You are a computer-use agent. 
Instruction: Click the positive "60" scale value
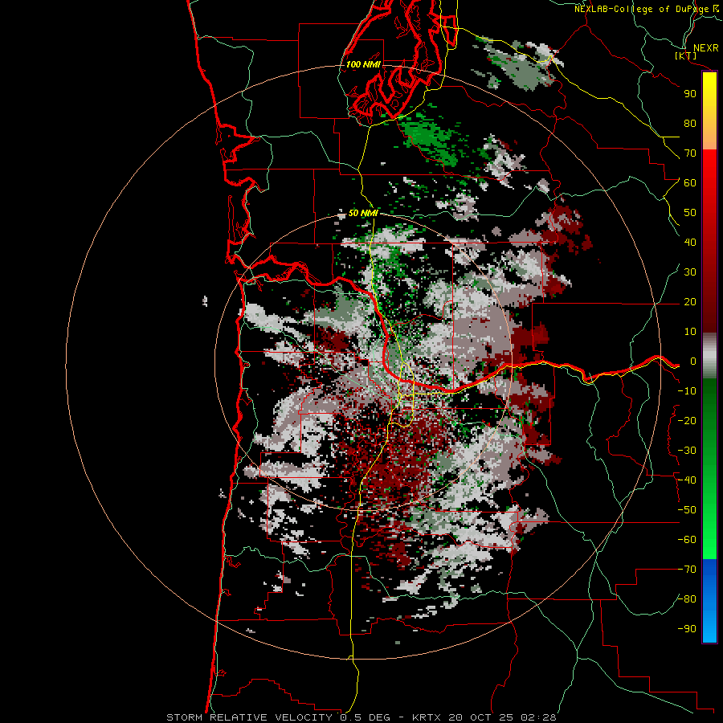[690, 183]
